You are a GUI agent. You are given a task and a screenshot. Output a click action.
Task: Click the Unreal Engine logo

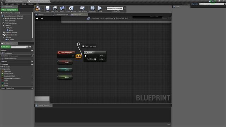[1, 1]
